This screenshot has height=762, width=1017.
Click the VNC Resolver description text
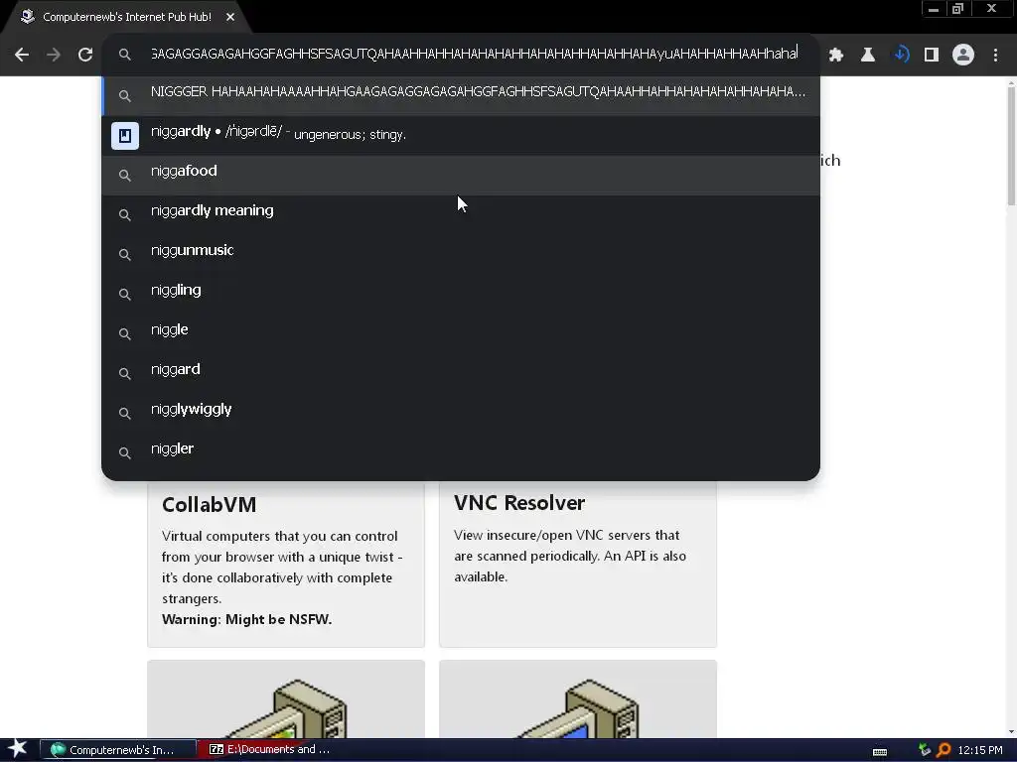pyautogui.click(x=570, y=556)
